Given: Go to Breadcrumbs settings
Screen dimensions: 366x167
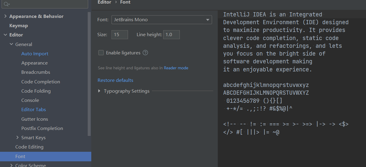Looking at the screenshot, I should tap(36, 72).
